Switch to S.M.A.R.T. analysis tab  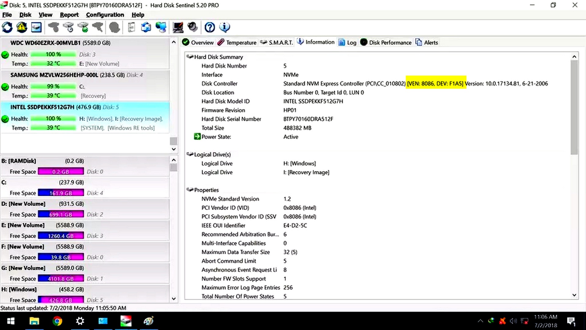[x=281, y=42]
